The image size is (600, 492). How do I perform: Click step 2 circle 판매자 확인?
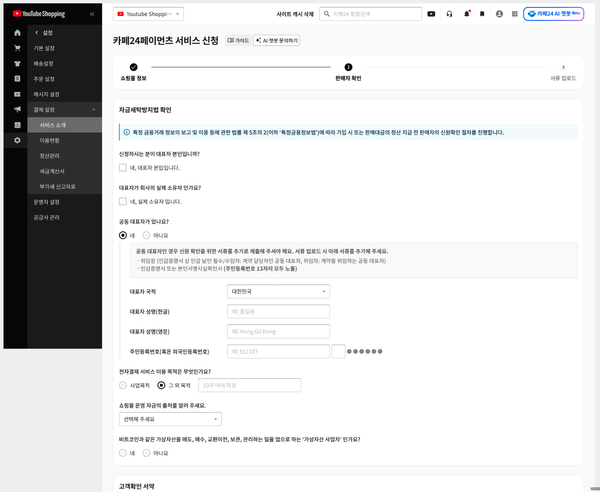pos(348,67)
